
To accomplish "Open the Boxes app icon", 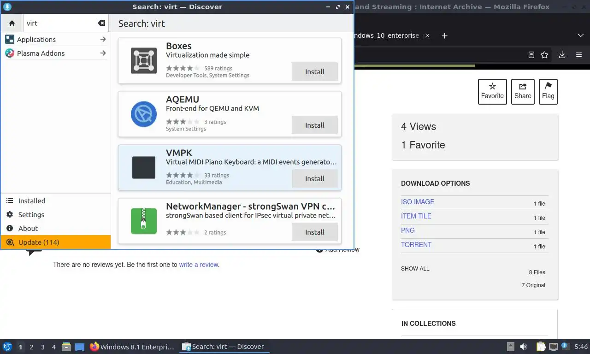I will click(x=144, y=61).
